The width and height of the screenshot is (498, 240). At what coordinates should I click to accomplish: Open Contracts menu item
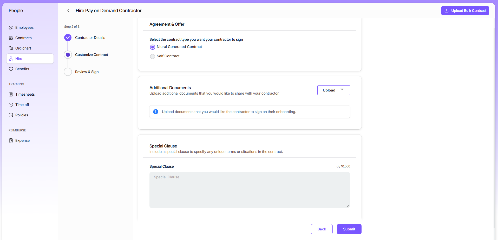tap(30, 38)
